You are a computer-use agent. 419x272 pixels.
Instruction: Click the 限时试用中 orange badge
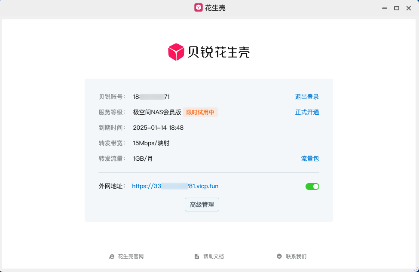click(200, 112)
